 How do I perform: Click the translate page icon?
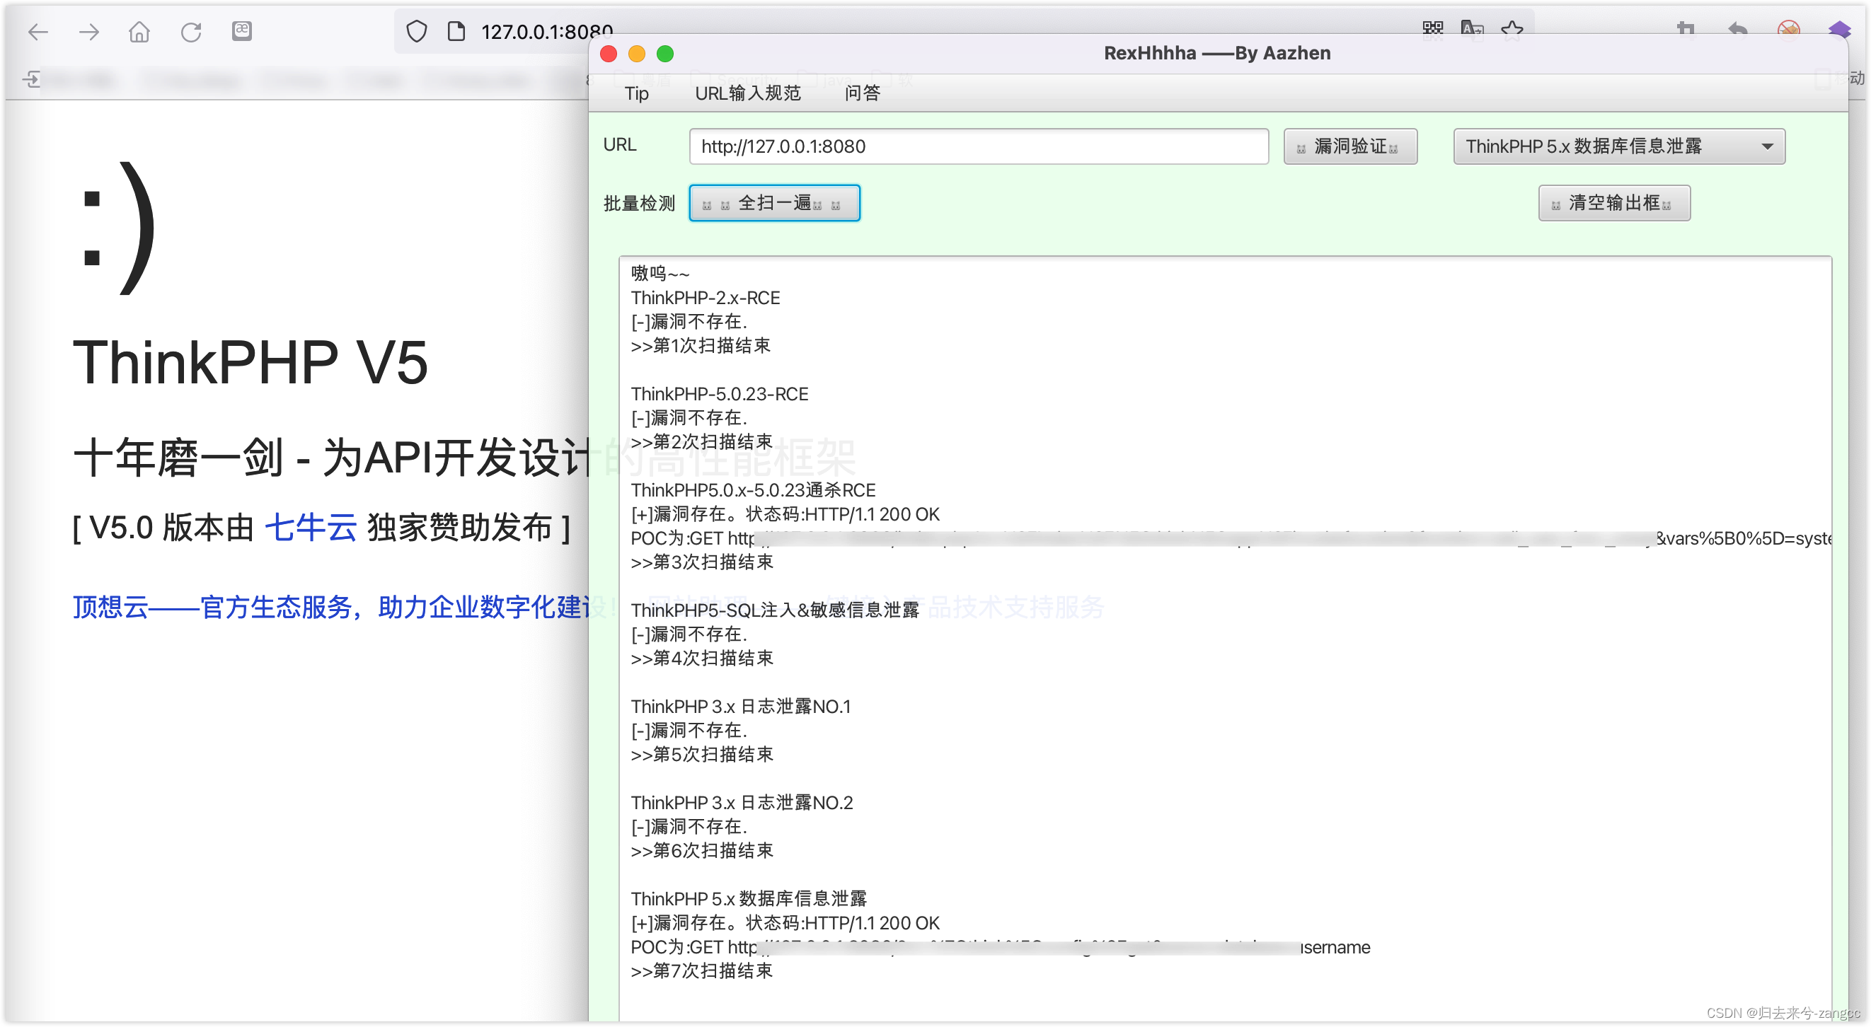[1473, 29]
